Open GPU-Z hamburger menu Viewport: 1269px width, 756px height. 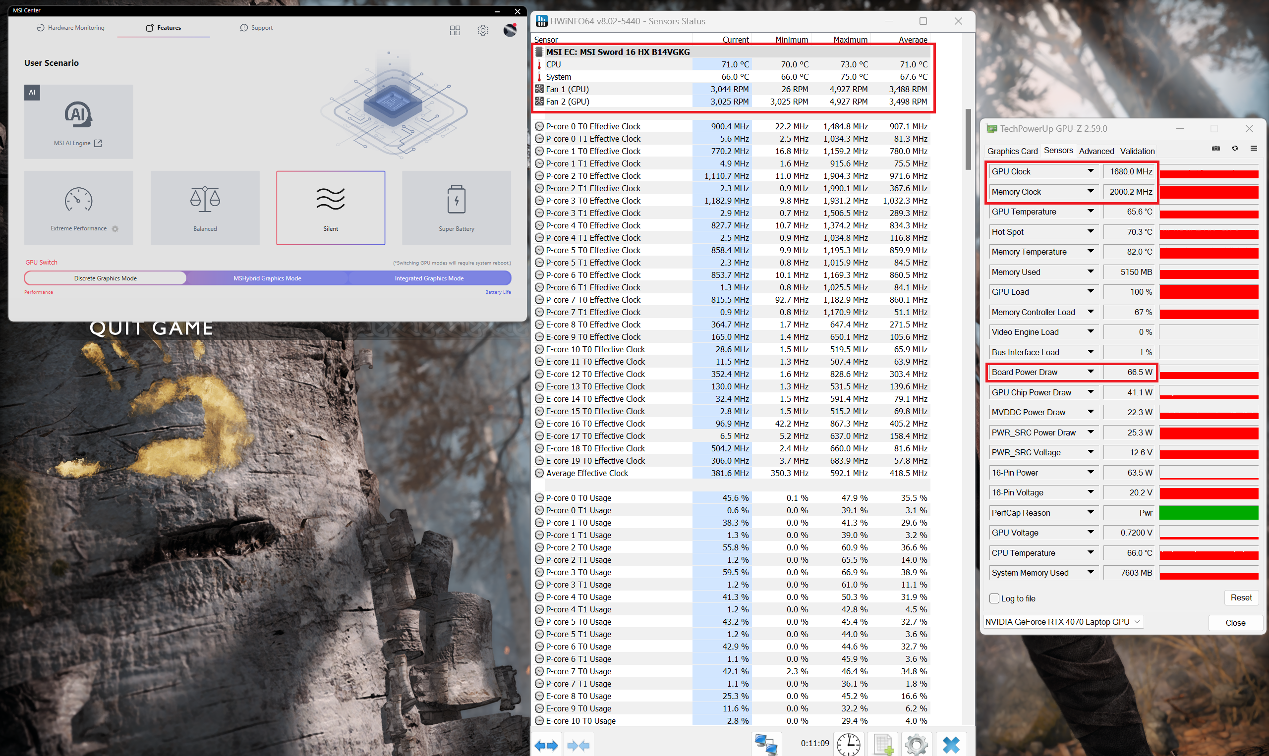coord(1254,148)
